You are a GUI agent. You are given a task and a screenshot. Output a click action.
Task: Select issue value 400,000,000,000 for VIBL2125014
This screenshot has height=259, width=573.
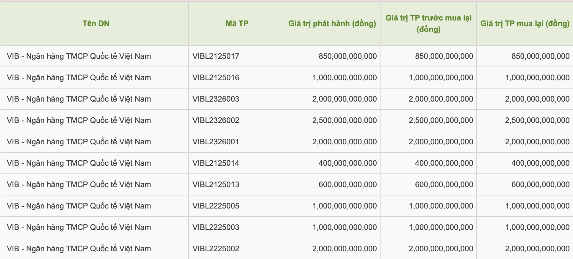pos(347,163)
